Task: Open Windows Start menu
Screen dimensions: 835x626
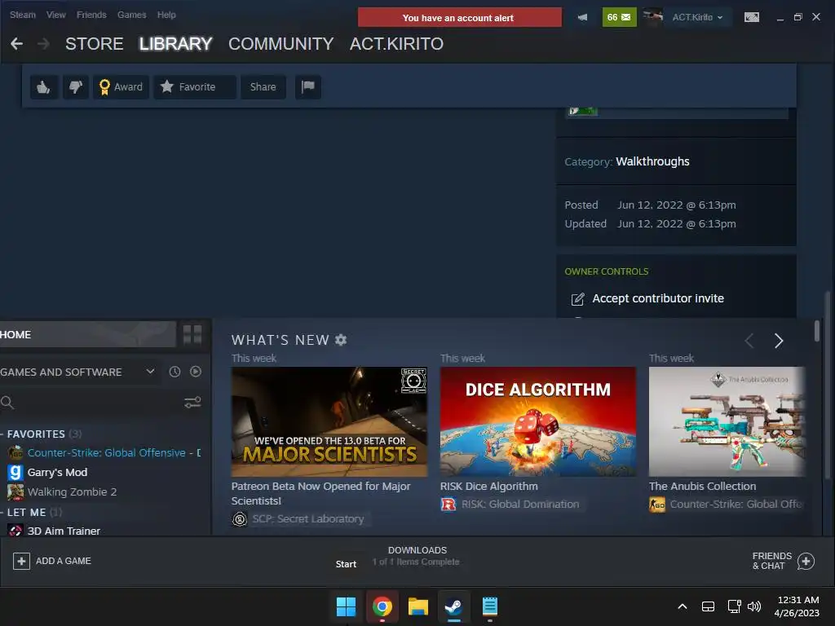Action: point(346,606)
